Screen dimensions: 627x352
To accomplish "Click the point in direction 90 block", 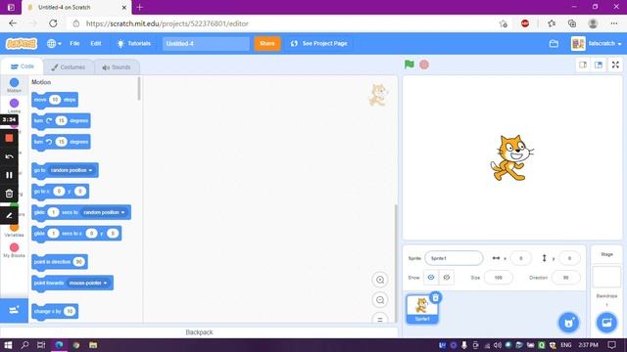I will pyautogui.click(x=60, y=262).
